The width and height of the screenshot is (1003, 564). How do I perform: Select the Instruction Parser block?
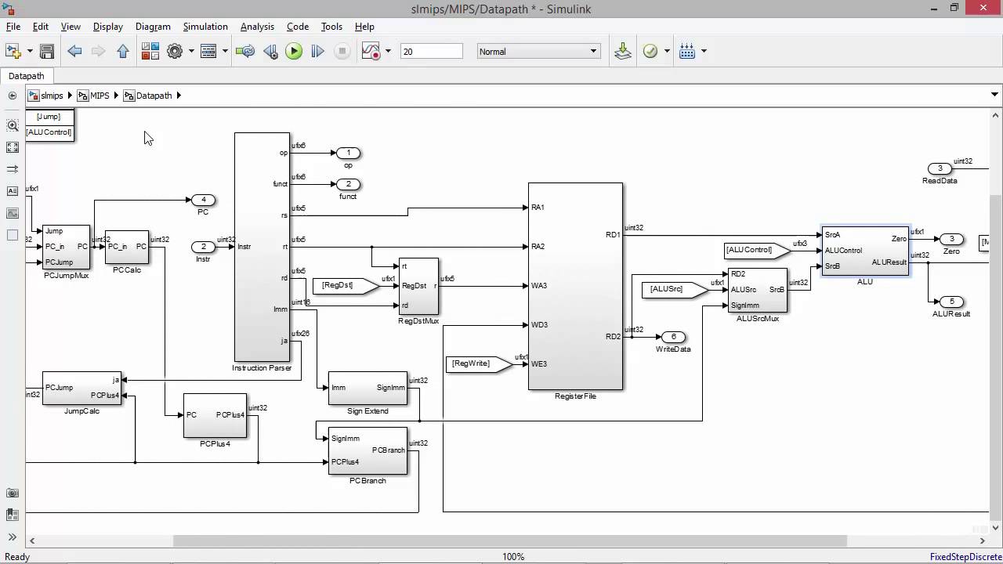pos(262,247)
